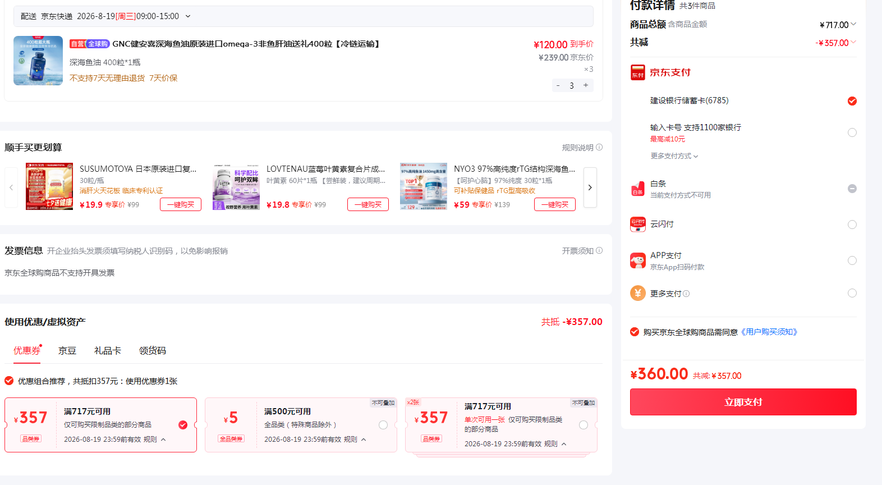Open the LOVTENAU蓝莓叶黄素 product title
Screen dimensions: 882x485
click(x=326, y=169)
